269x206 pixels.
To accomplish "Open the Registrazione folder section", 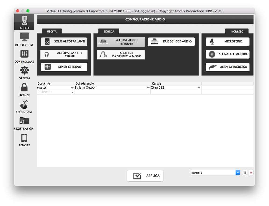I will (24, 123).
